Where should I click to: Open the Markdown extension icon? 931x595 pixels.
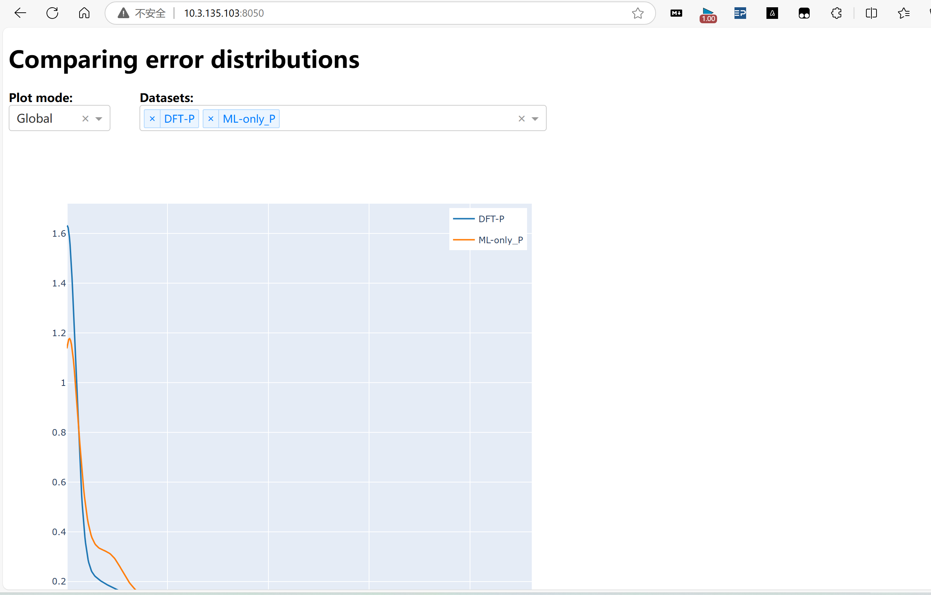676,13
